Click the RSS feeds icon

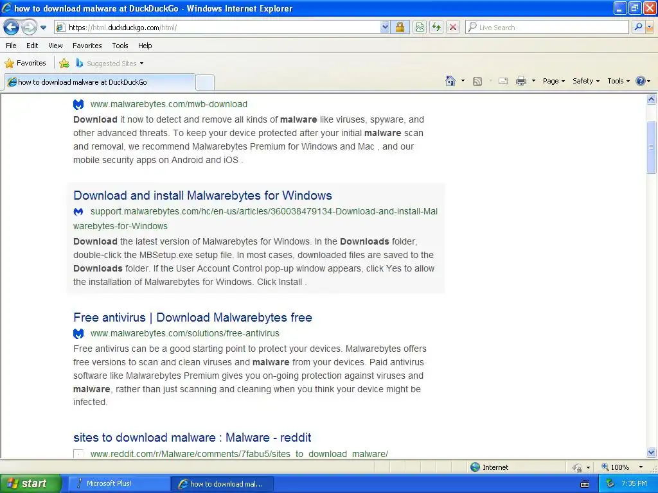pyautogui.click(x=477, y=82)
